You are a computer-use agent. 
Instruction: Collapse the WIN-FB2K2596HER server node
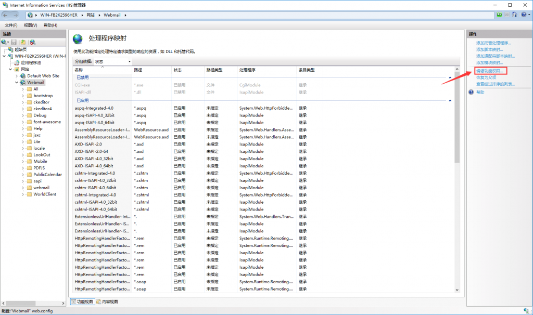[4, 56]
